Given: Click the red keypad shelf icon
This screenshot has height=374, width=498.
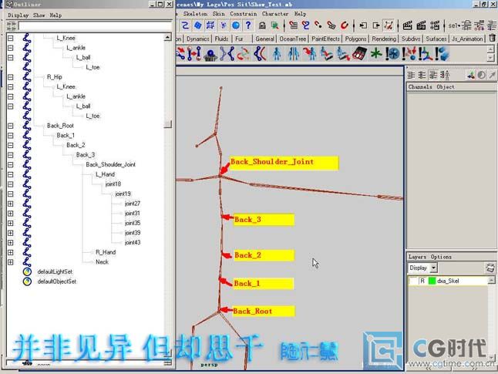Looking at the screenshot, I should click(359, 54).
